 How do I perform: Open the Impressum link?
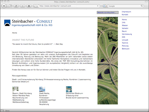[126, 12]
